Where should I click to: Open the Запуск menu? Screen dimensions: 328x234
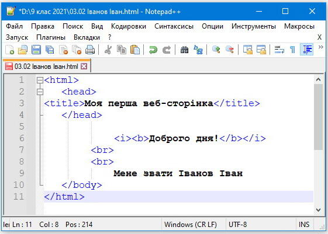[17, 37]
